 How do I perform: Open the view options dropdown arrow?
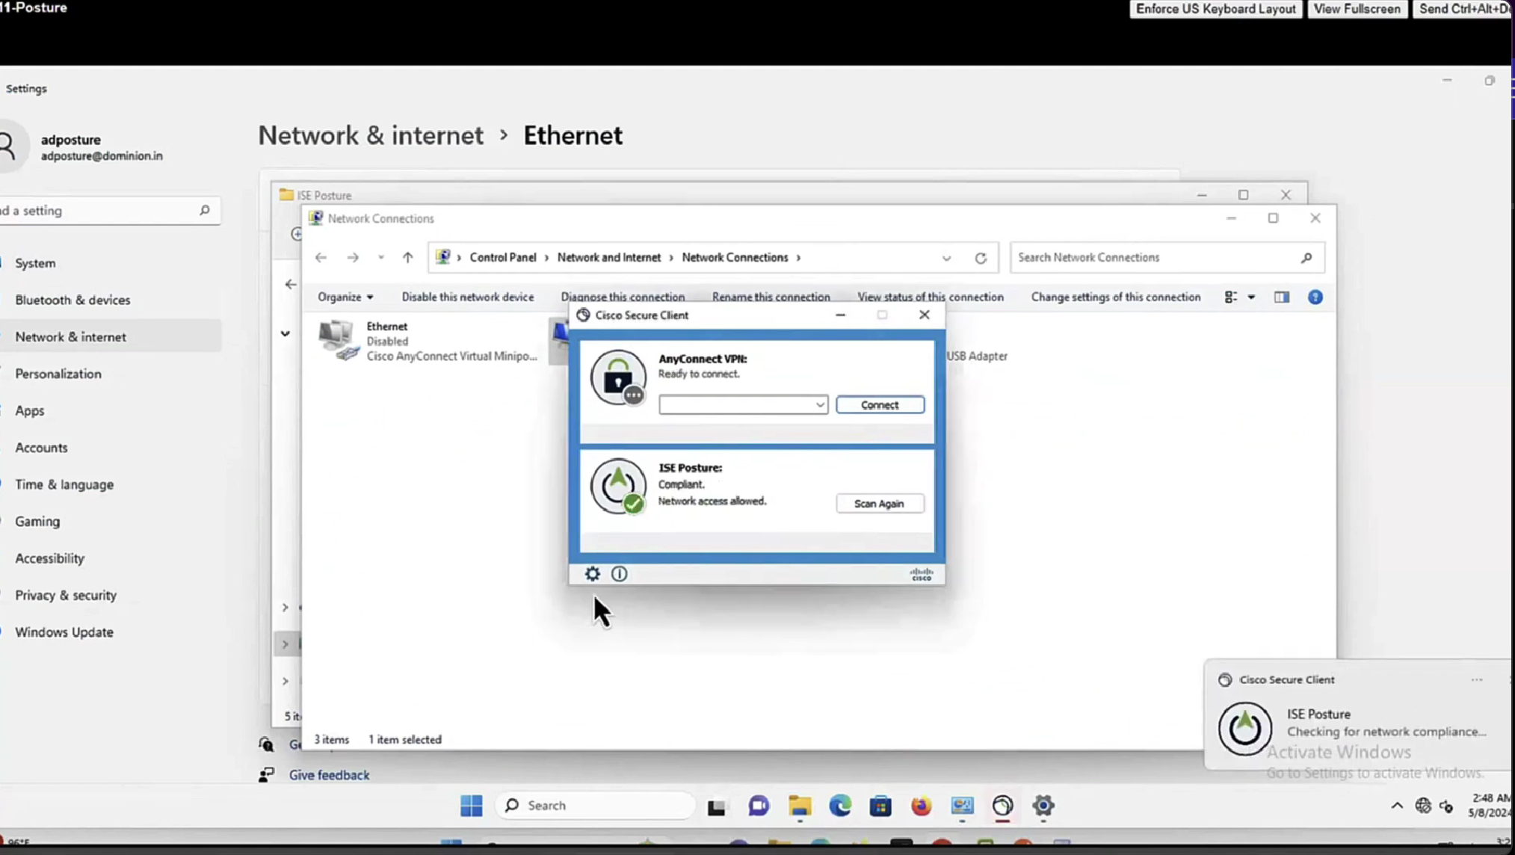point(1251,297)
